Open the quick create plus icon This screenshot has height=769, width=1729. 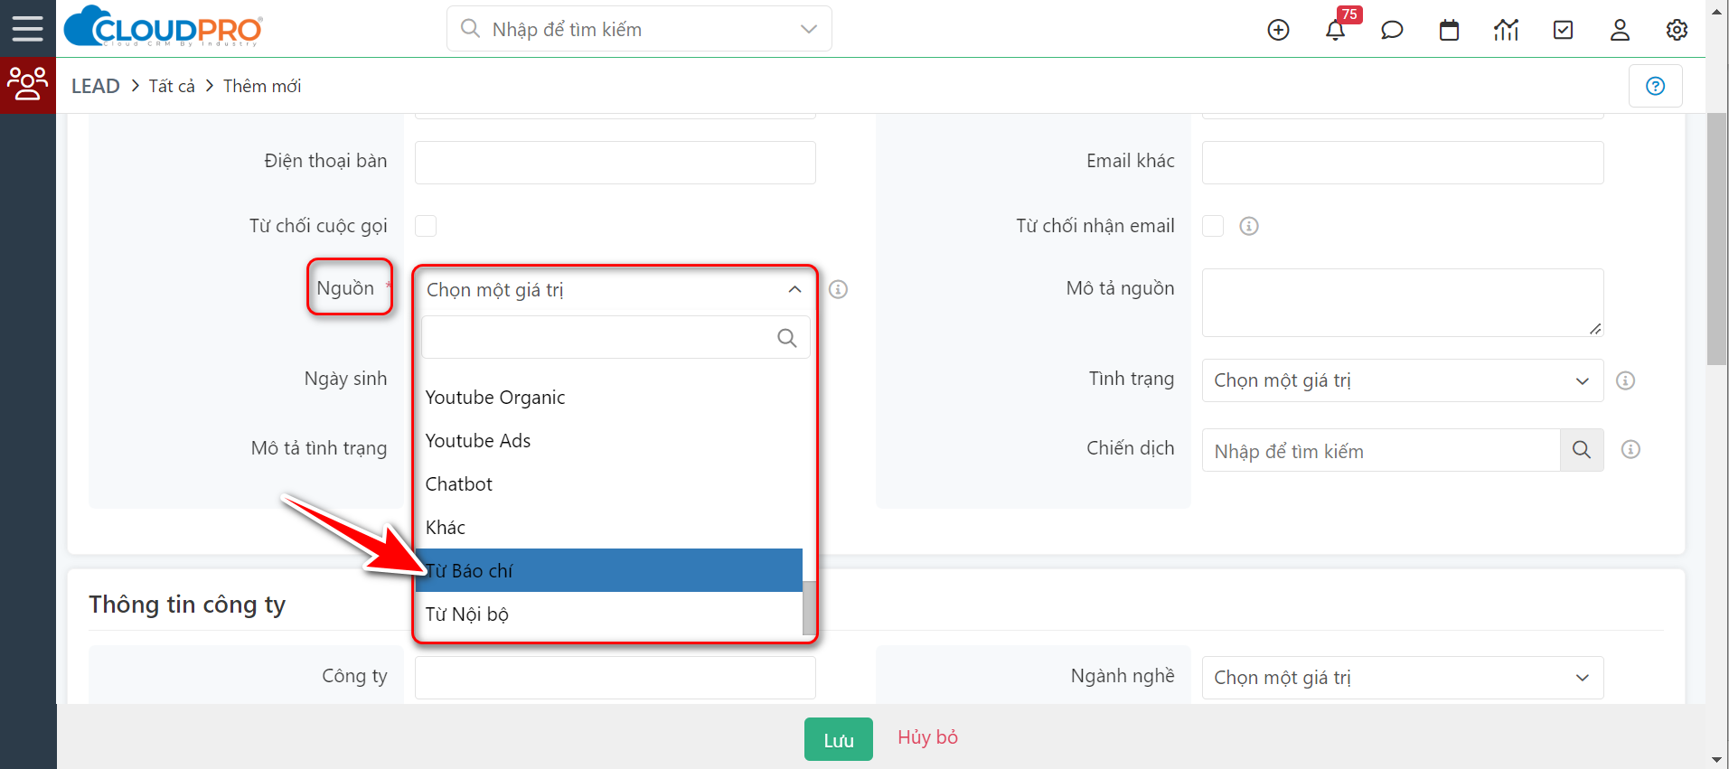[1278, 30]
